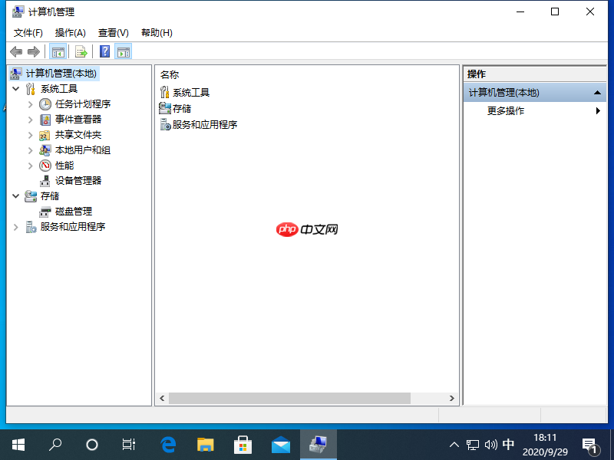Image resolution: width=614 pixels, height=460 pixels.
Task: Toggle the action pane visibility toolbar icon
Action: coord(124,51)
